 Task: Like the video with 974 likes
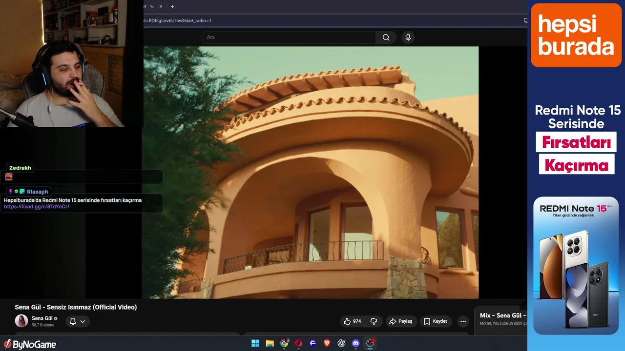(353, 321)
